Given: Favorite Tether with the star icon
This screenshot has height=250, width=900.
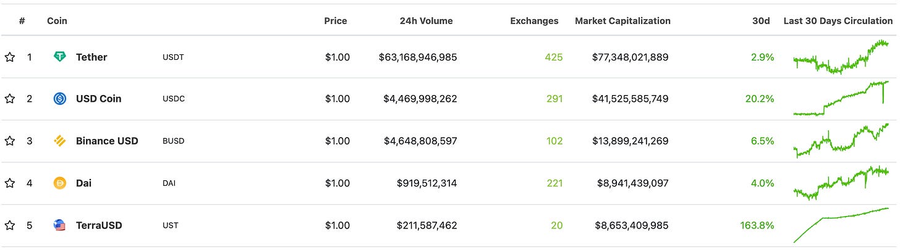Looking at the screenshot, I should tap(10, 57).
